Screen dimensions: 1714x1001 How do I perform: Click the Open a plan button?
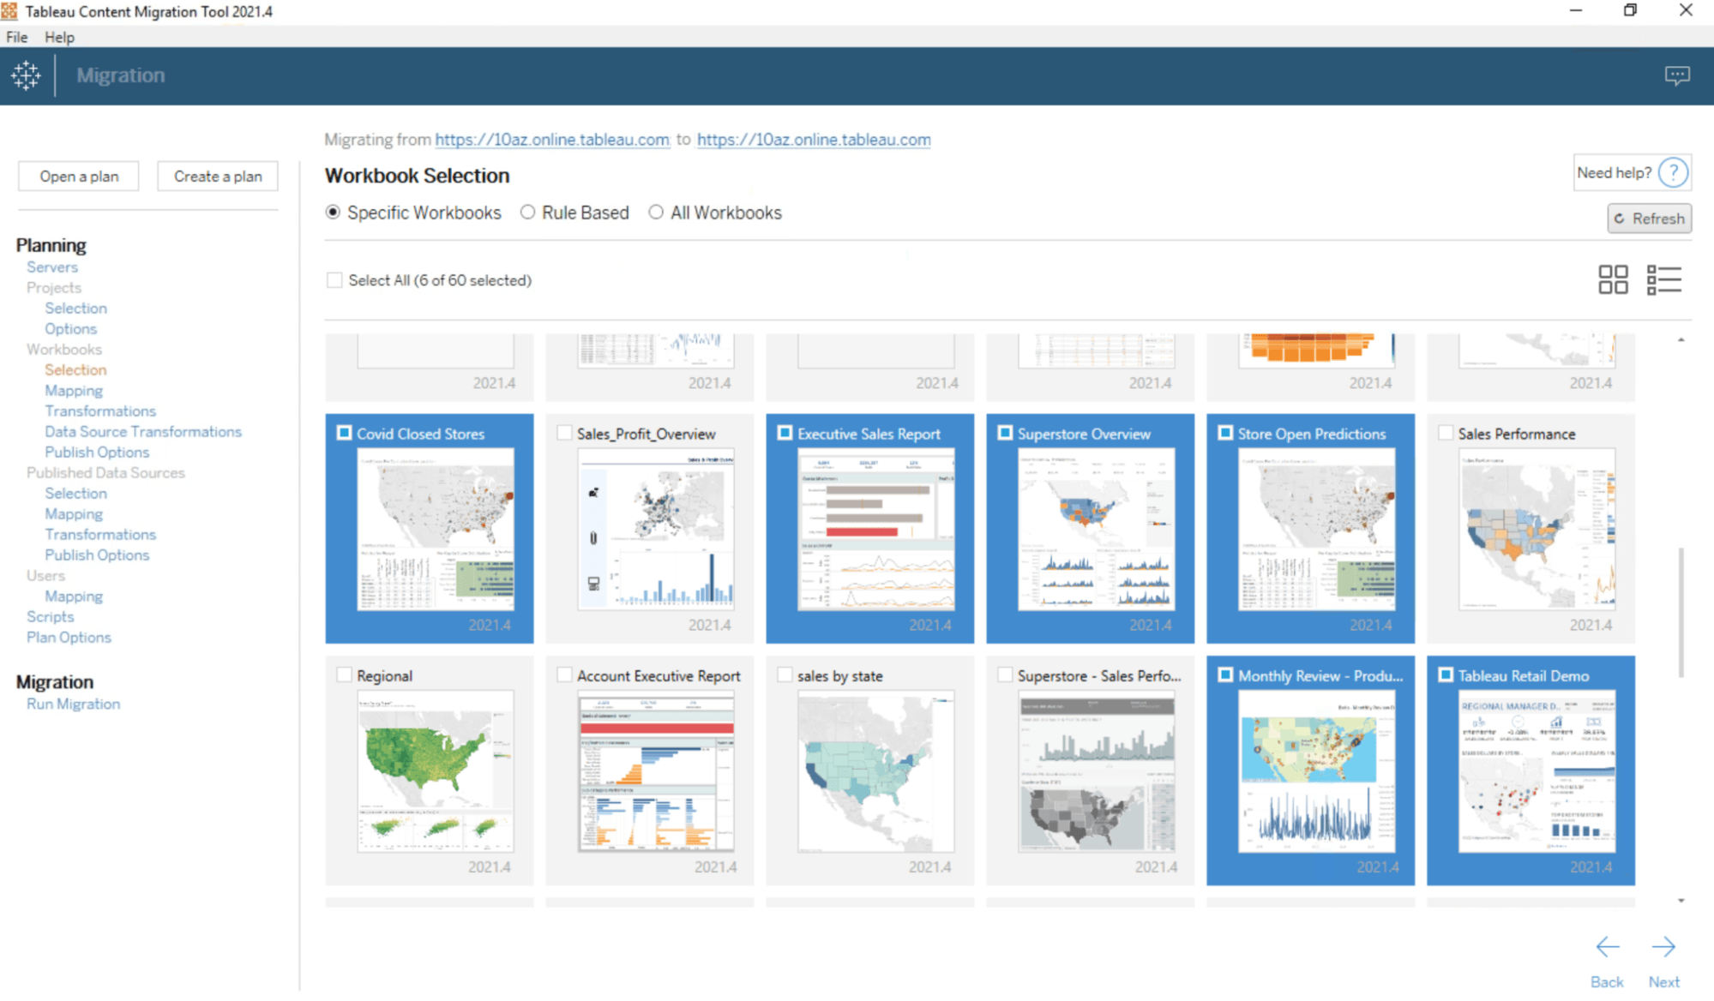coord(79,177)
